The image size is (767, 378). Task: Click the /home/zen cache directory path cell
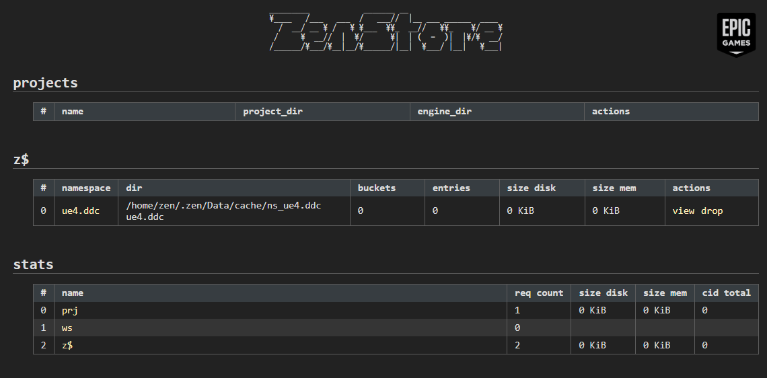(223, 205)
